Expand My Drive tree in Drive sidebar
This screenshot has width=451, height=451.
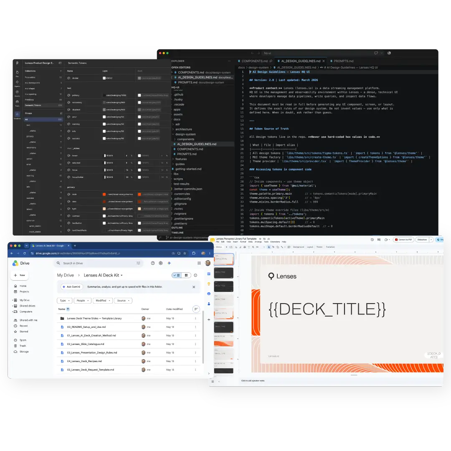coord(13,300)
